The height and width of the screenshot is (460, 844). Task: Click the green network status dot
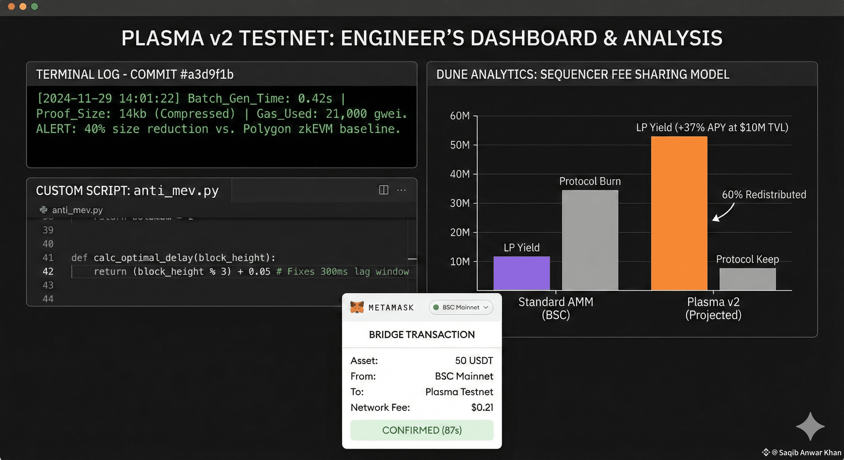click(x=436, y=307)
